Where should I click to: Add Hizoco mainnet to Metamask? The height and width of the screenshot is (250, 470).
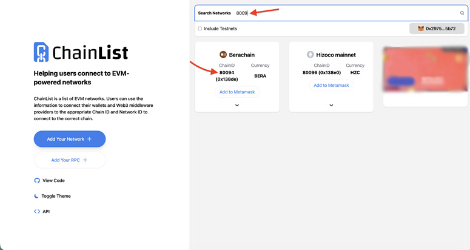click(x=331, y=86)
